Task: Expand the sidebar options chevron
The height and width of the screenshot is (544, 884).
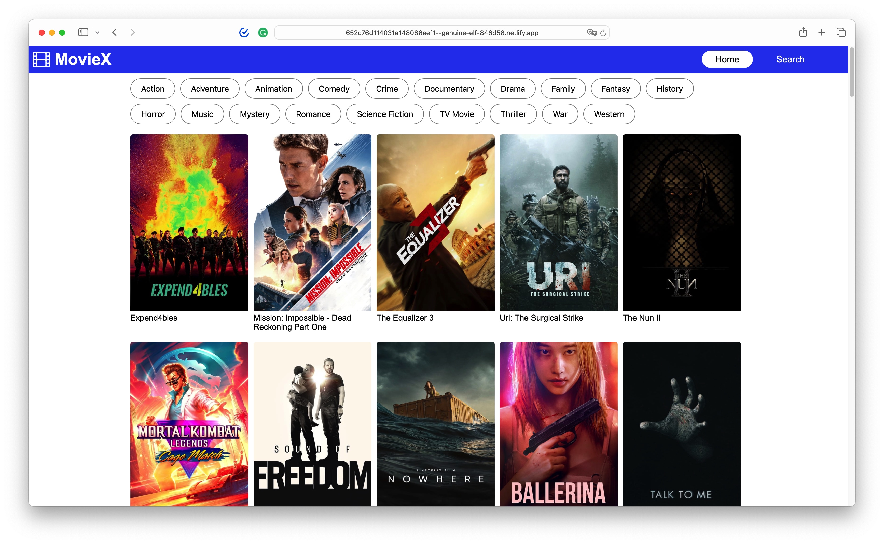Action: (97, 32)
